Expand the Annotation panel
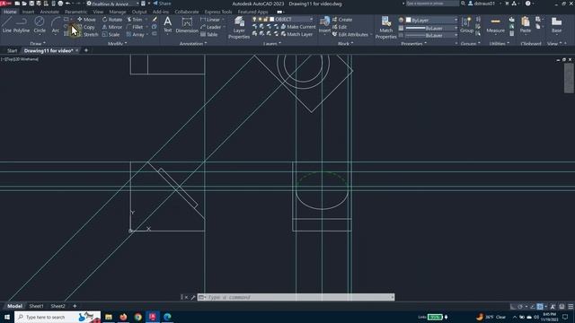 pyautogui.click(x=193, y=44)
